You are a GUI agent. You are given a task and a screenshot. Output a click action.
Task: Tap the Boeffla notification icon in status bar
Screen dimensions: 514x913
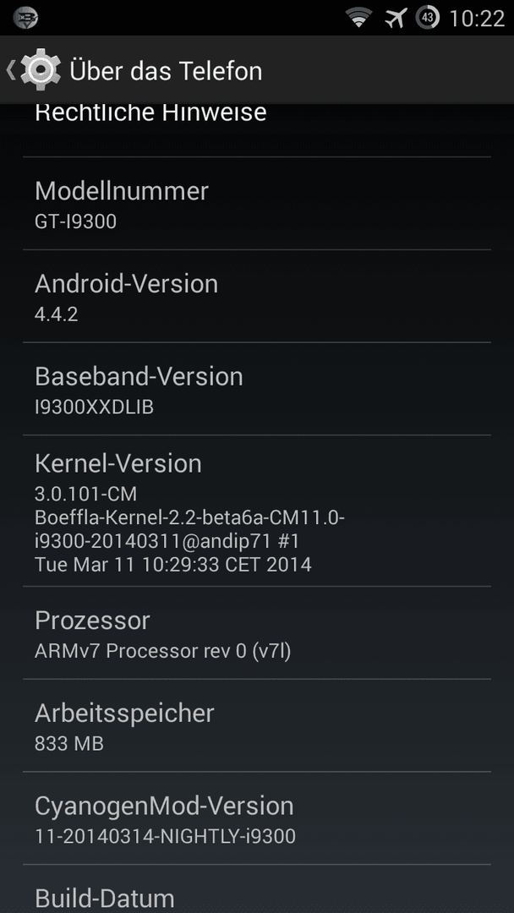click(x=25, y=18)
